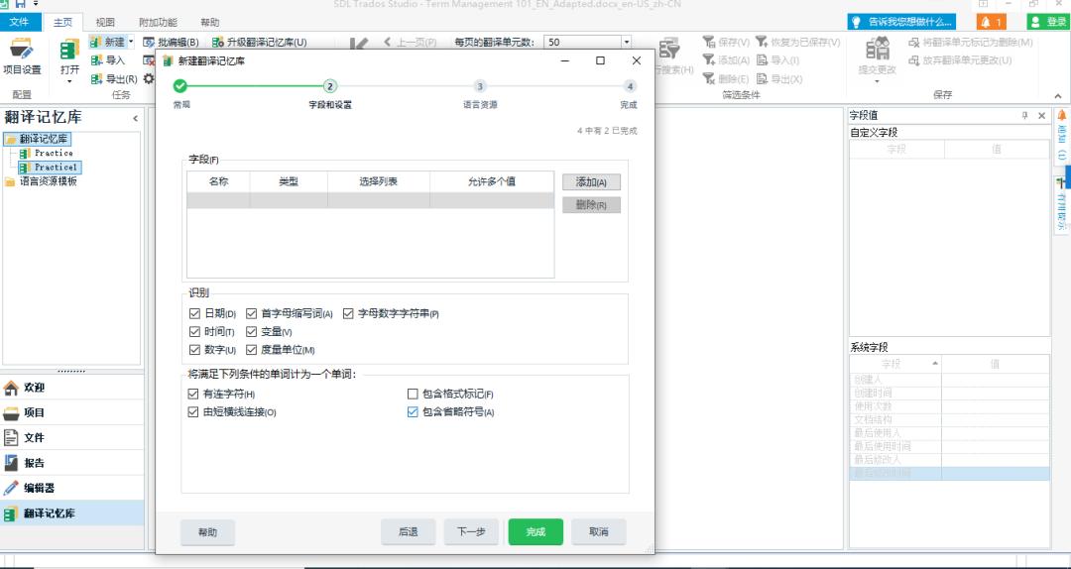
Task: Click the gear settings icon in ribbon
Action: click(x=149, y=78)
